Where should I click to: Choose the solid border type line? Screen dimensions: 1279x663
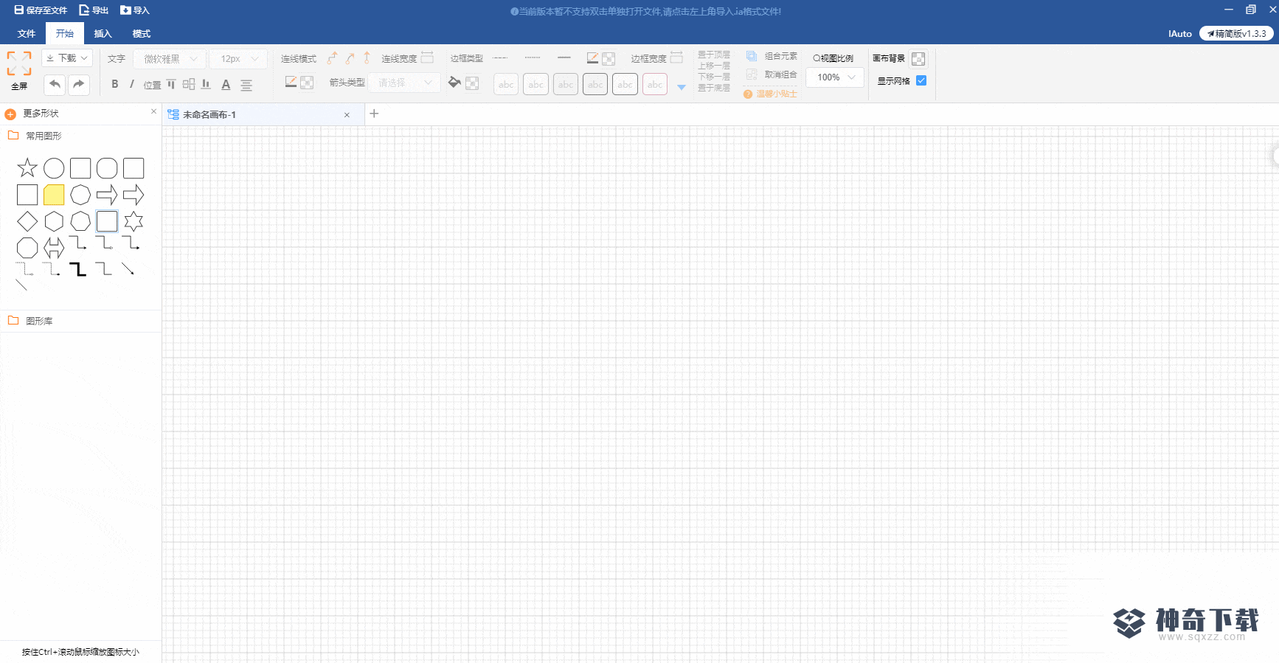point(564,58)
